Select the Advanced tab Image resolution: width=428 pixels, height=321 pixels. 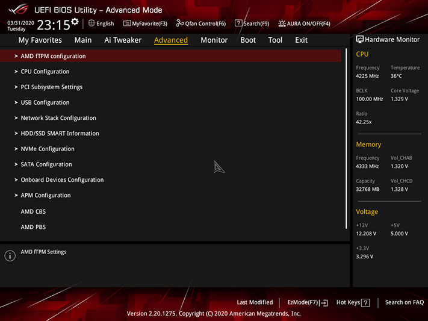[171, 40]
